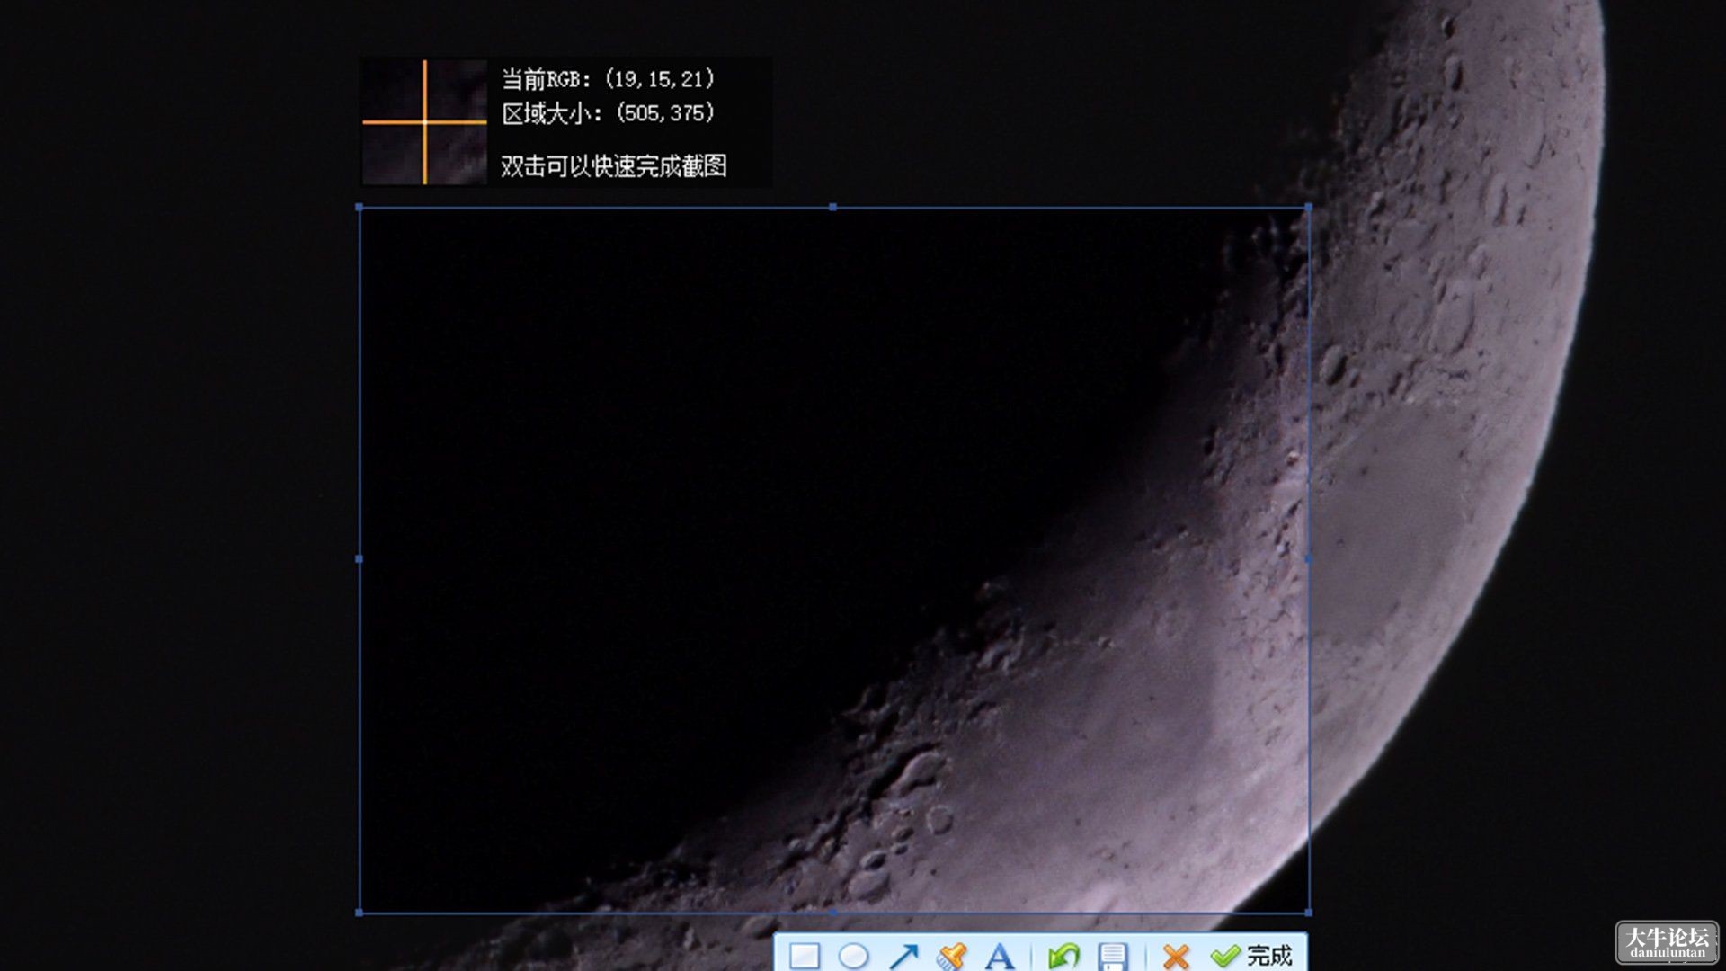Save screenshot with the floppy disk icon
The width and height of the screenshot is (1726, 971).
[1113, 955]
